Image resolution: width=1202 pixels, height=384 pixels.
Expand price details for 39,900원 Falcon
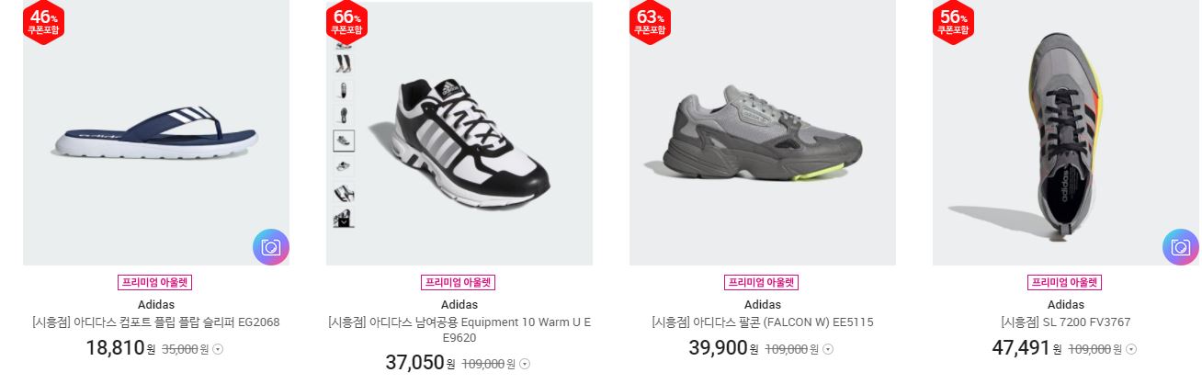pos(828,349)
